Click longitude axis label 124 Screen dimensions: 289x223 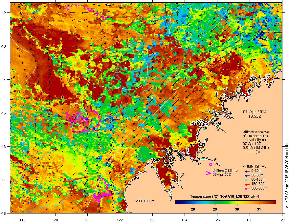(x=185, y=220)
